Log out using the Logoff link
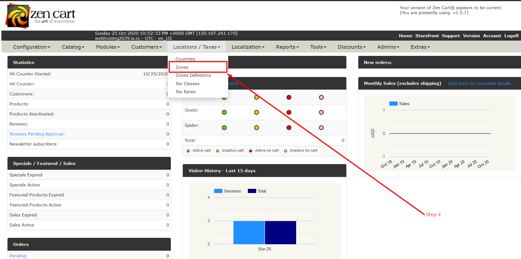 512,36
